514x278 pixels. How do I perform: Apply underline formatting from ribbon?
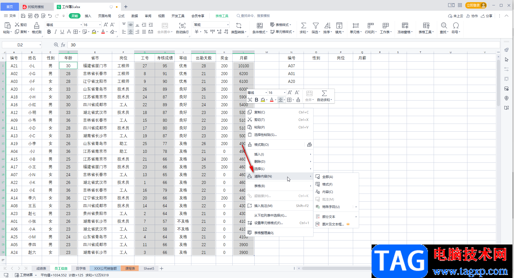[62, 32]
